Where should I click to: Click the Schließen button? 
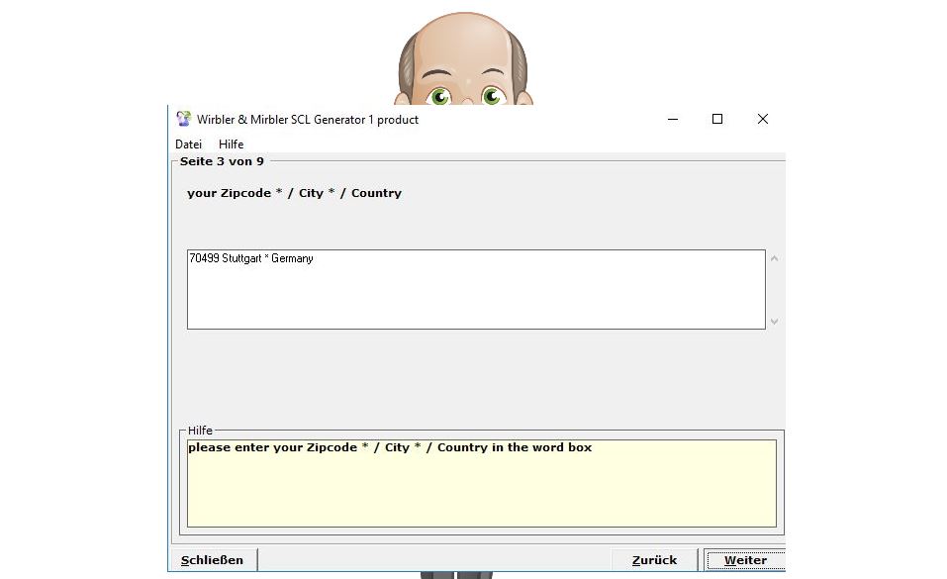[213, 560]
